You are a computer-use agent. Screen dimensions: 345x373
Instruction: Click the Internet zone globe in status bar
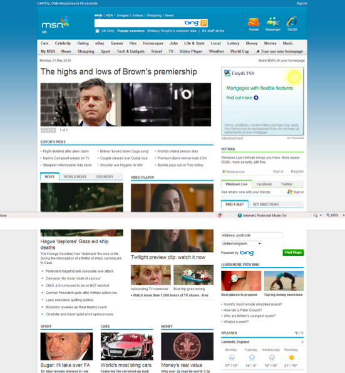(x=240, y=215)
